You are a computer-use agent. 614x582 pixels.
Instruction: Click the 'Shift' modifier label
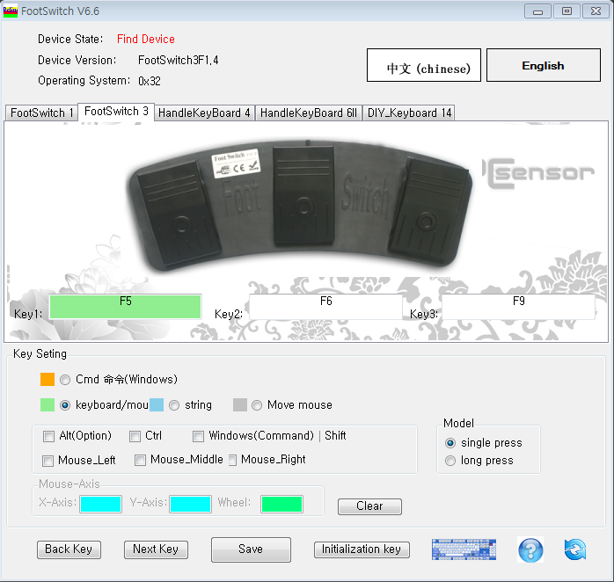point(335,436)
